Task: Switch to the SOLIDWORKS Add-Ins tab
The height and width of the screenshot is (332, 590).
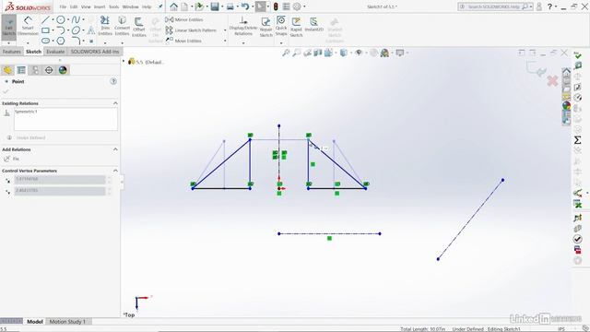Action: [95, 52]
